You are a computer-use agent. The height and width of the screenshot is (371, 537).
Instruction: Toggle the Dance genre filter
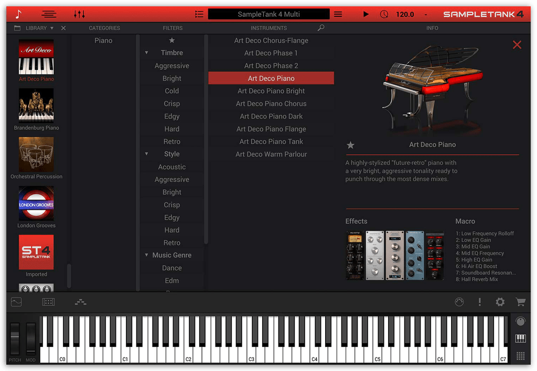point(172,268)
